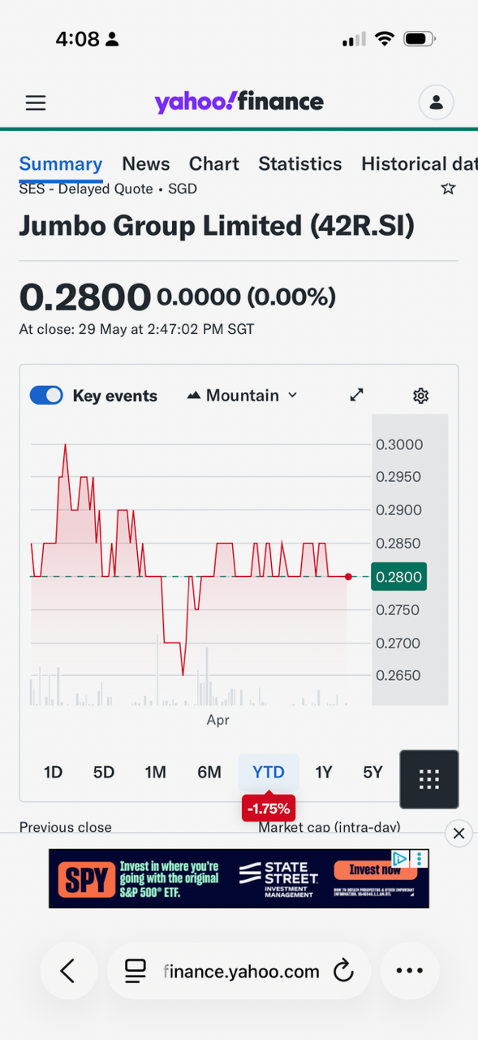Select the YTD time range
The image size is (478, 1040).
269,772
